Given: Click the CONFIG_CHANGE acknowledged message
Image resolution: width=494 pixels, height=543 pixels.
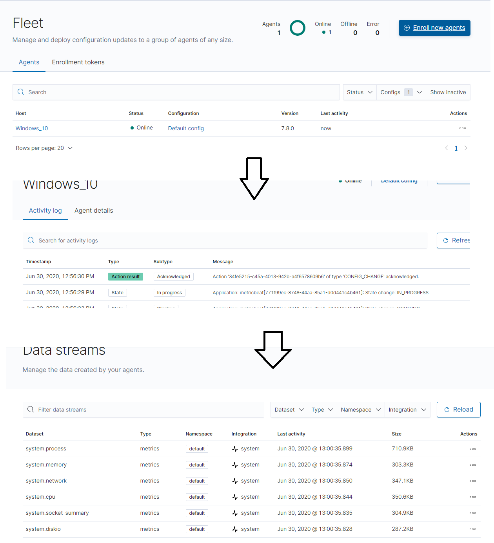Looking at the screenshot, I should (x=316, y=277).
